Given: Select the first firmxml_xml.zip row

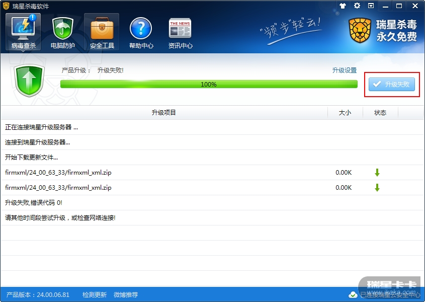Looking at the screenshot, I should (212, 173).
